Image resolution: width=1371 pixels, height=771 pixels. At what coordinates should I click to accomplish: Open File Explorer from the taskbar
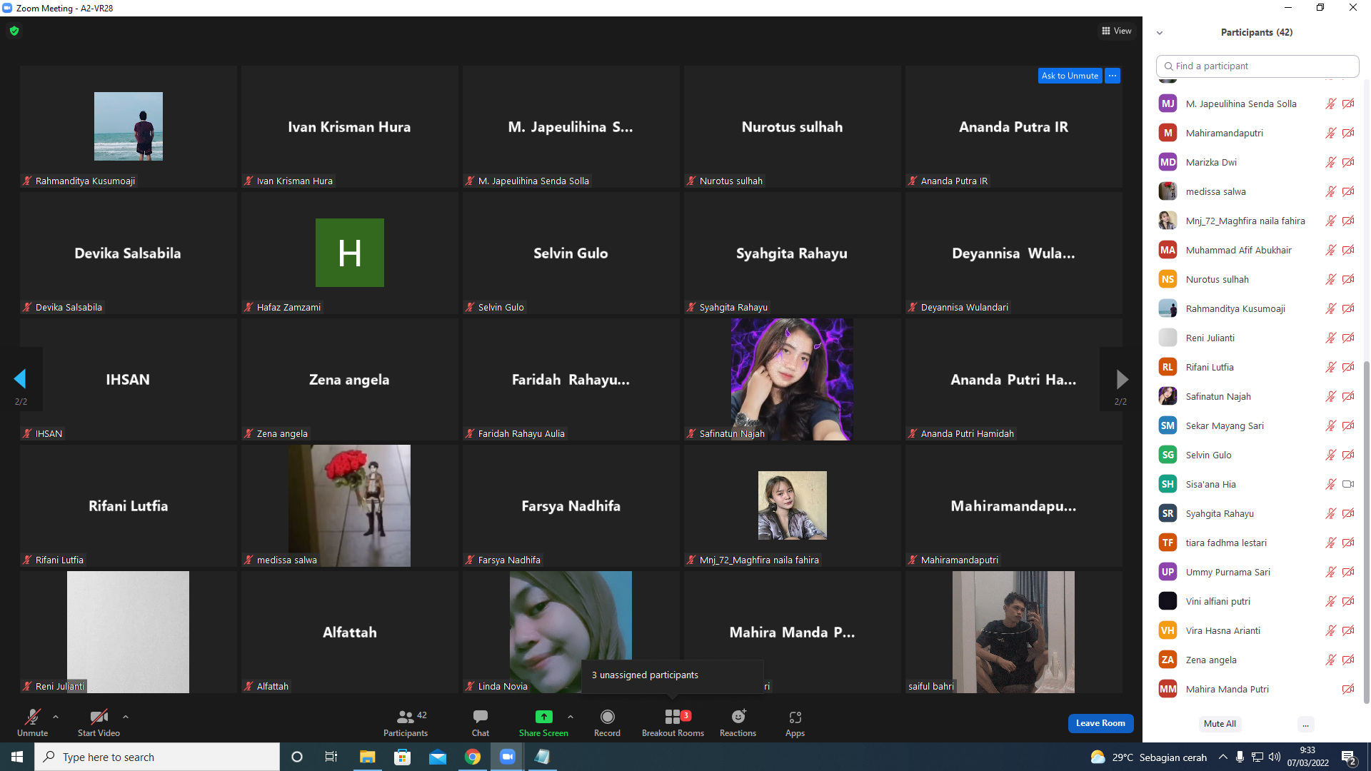[x=367, y=757]
